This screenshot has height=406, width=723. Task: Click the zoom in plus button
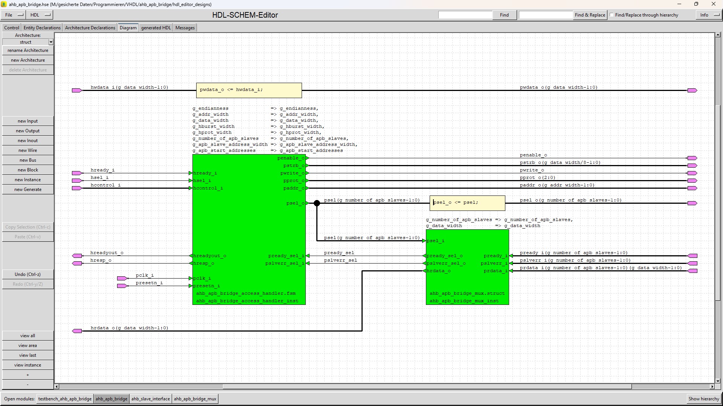click(x=28, y=375)
